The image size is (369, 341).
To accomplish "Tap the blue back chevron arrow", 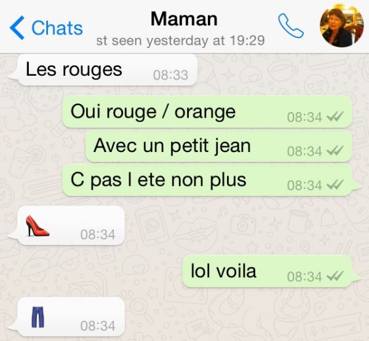I will [17, 28].
